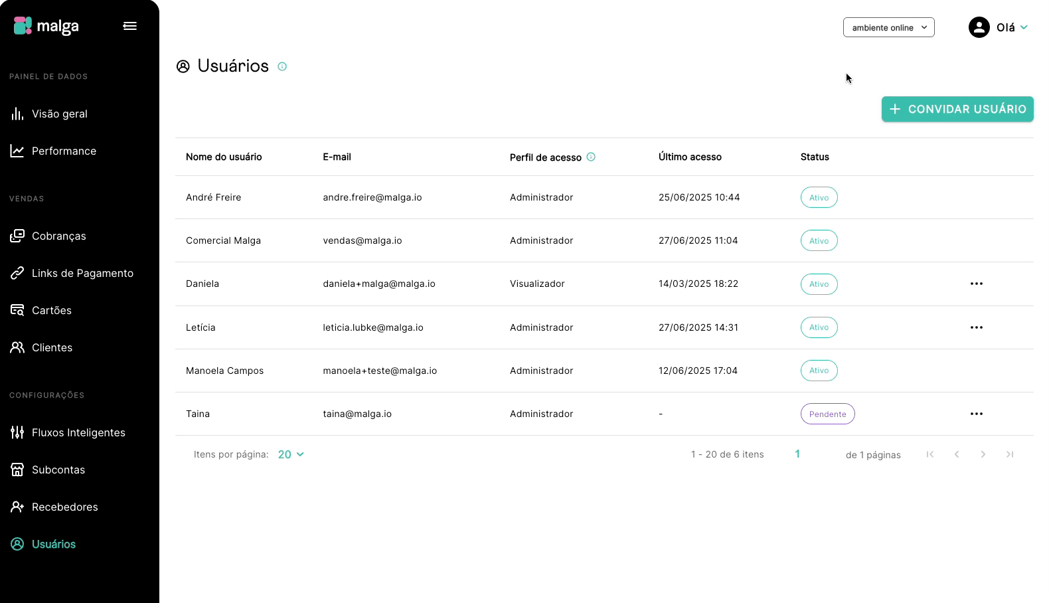This screenshot has height=603, width=1049.
Task: Go to next page arrow in pagination
Action: click(983, 454)
